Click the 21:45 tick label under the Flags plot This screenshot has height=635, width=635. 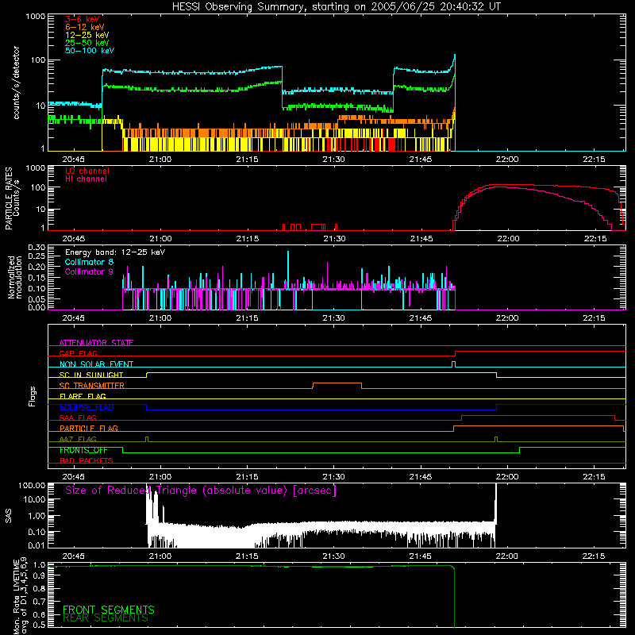pyautogui.click(x=421, y=477)
